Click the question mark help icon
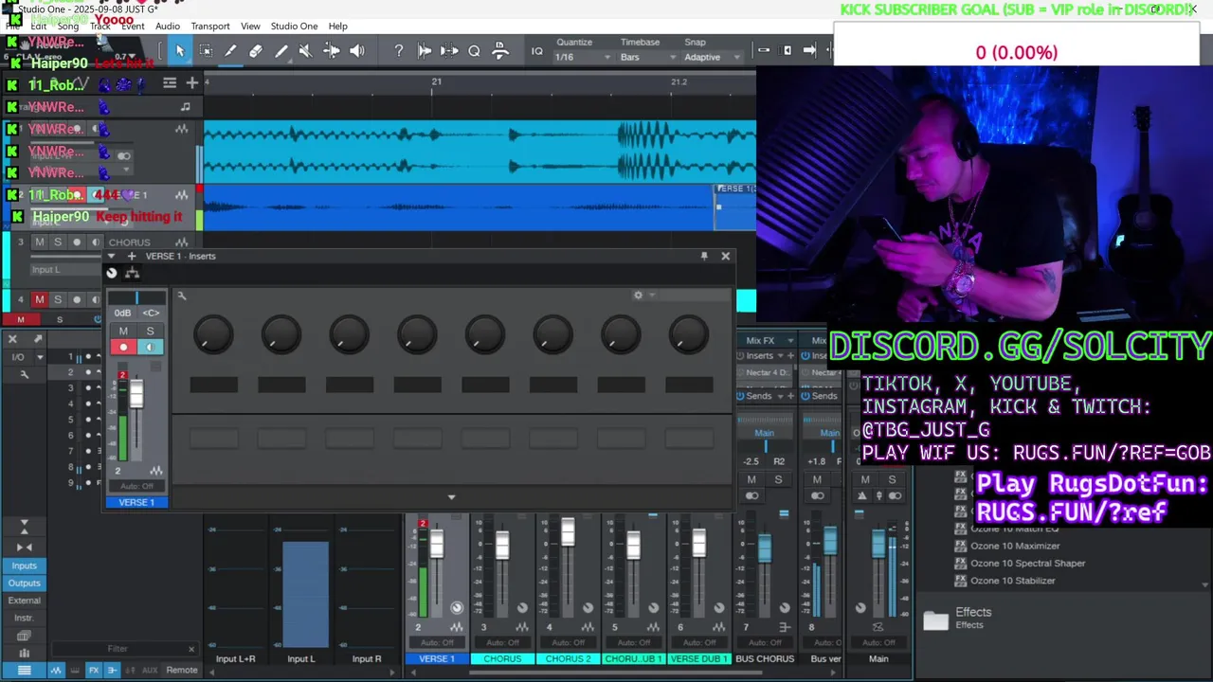1213x682 pixels. pyautogui.click(x=399, y=51)
